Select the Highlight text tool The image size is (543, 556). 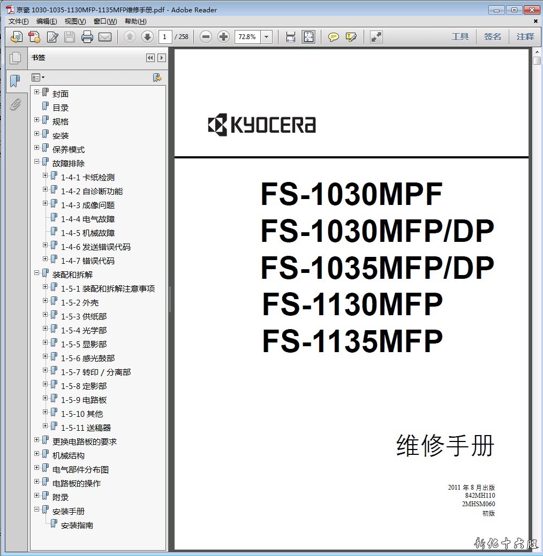pyautogui.click(x=351, y=37)
